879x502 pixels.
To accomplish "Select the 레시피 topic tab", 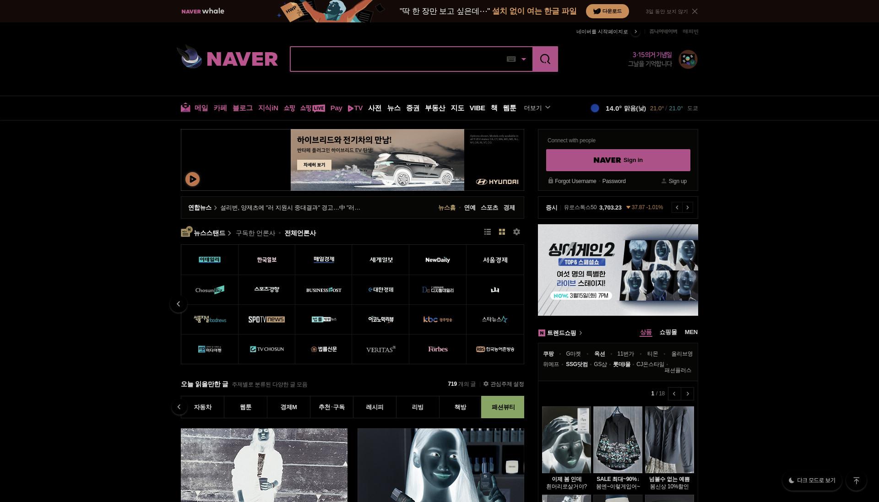I will [x=374, y=407].
